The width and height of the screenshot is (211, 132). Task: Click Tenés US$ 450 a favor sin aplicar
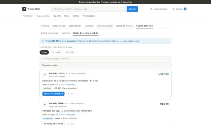61,41
